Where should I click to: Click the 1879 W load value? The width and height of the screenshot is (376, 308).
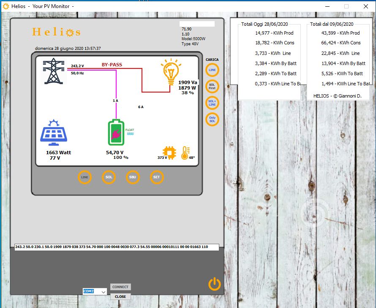(x=187, y=88)
